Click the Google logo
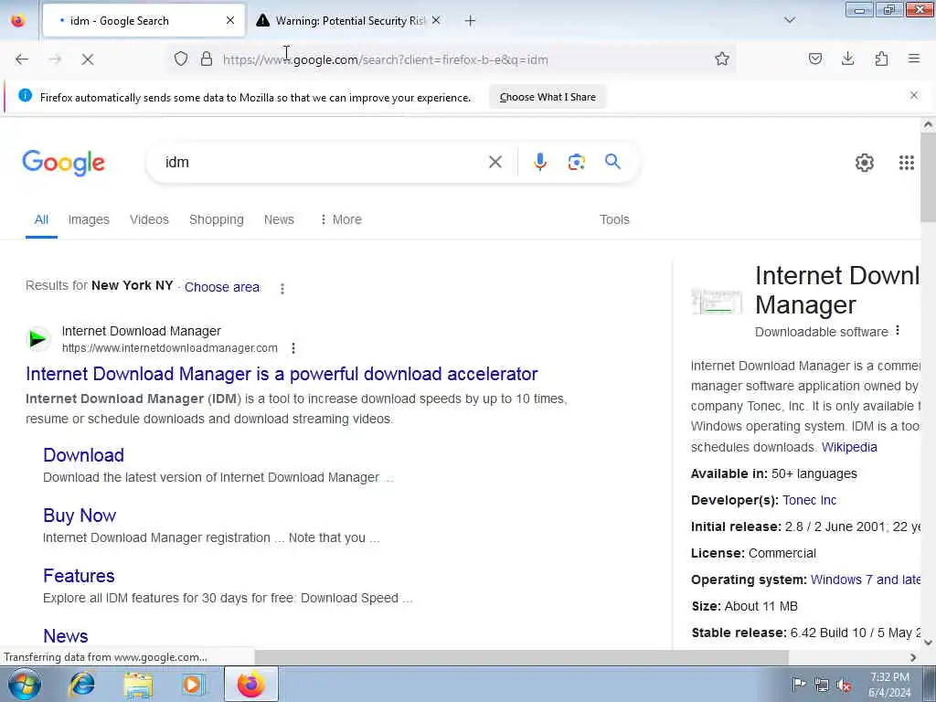 pos(63,163)
